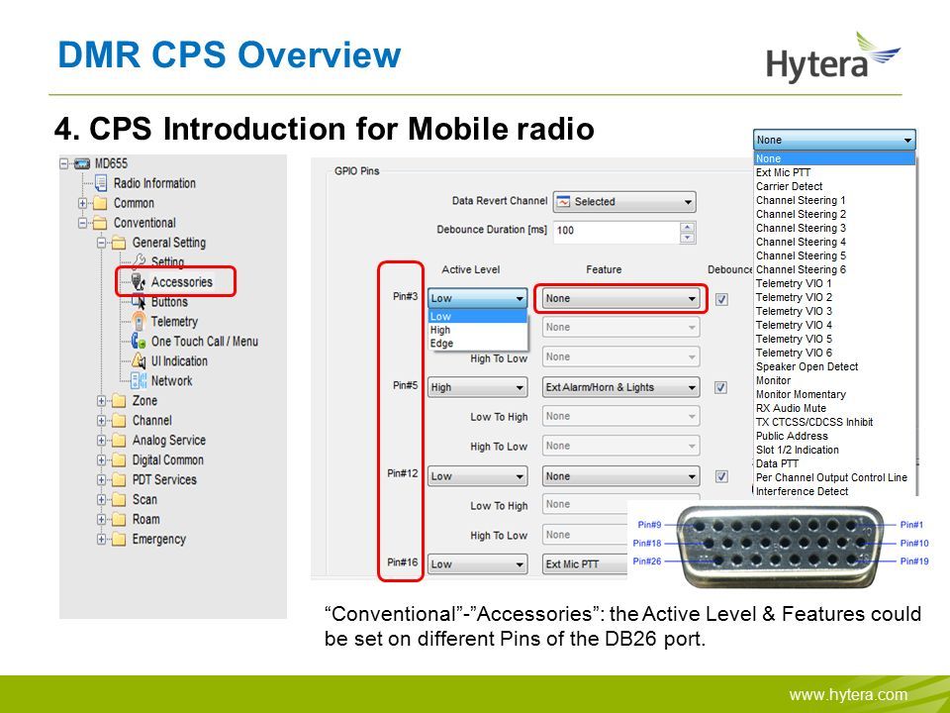The image size is (950, 713).
Task: Click the Conventional folder icon
Action: (100, 223)
